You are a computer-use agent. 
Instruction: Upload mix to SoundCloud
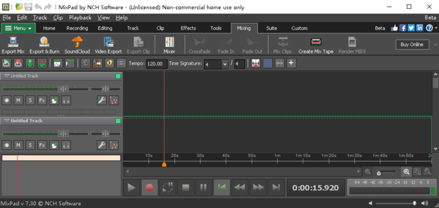click(x=77, y=45)
